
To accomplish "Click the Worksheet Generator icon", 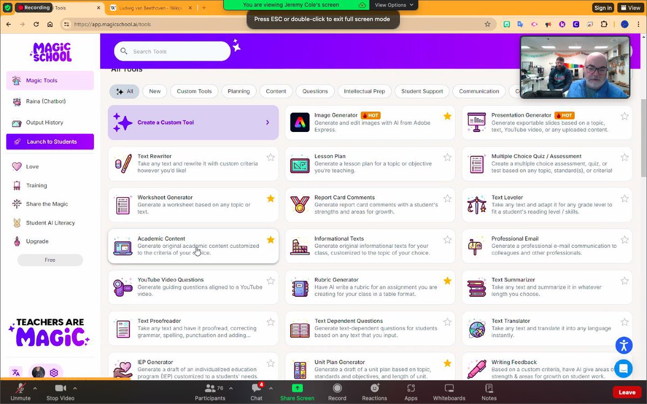I will 123,205.
